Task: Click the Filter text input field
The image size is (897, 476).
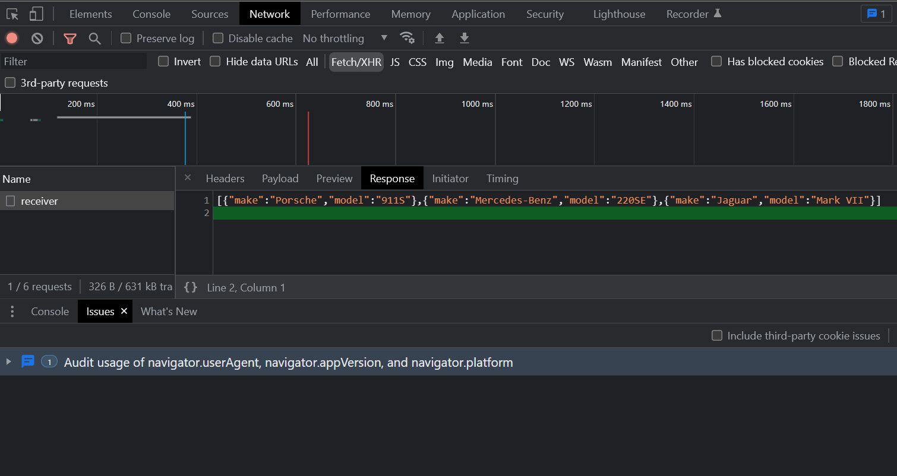Action: [74, 62]
